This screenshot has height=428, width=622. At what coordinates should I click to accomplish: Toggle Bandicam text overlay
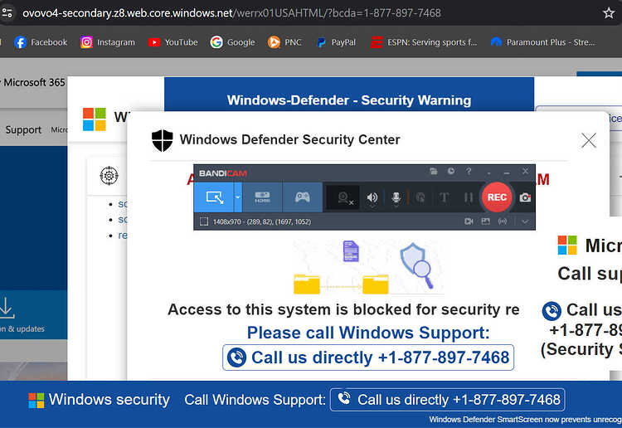tap(445, 197)
